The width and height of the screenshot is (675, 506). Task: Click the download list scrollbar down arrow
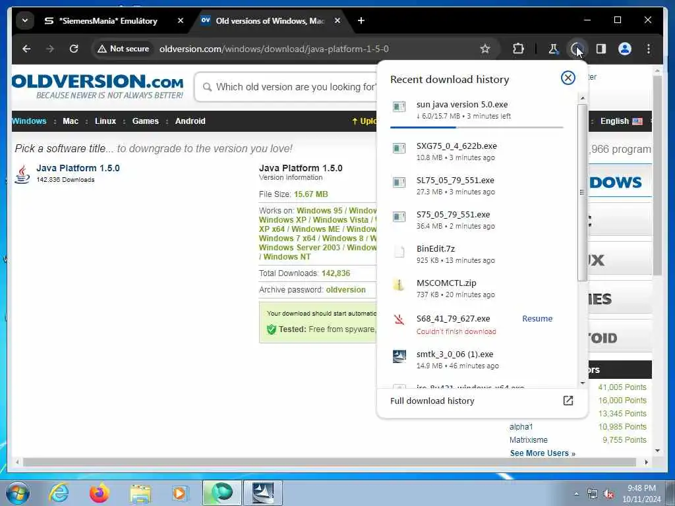pos(582,383)
